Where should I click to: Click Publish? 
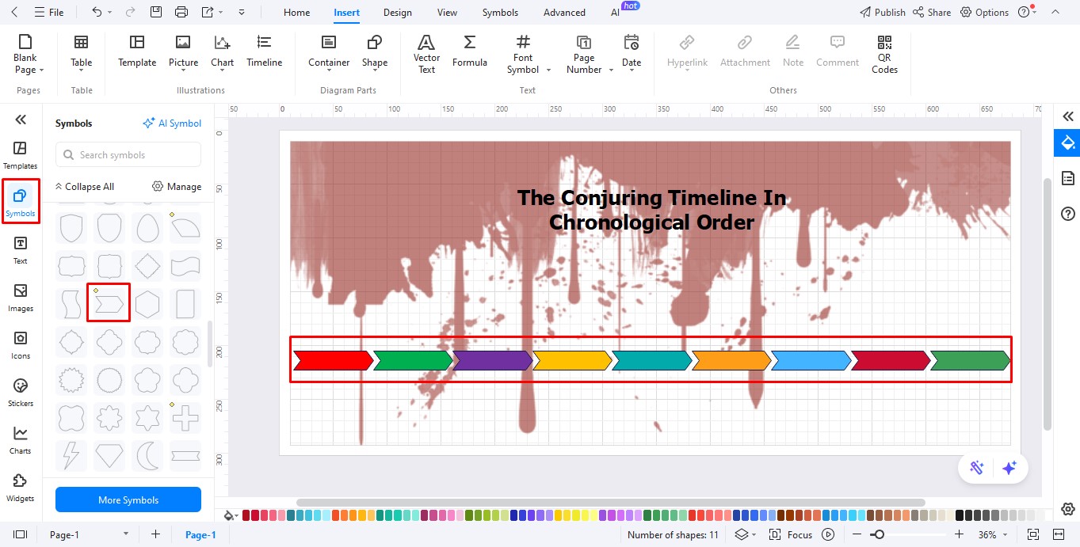tap(883, 13)
